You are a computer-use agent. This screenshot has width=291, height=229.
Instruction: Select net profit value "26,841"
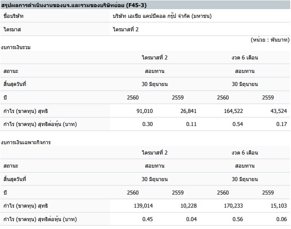pyautogui.click(x=188, y=111)
